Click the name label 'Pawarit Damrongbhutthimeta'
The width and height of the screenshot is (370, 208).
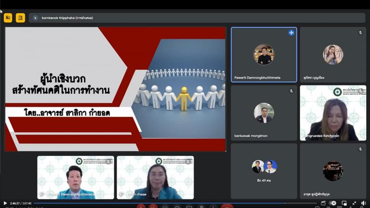pyautogui.click(x=257, y=78)
